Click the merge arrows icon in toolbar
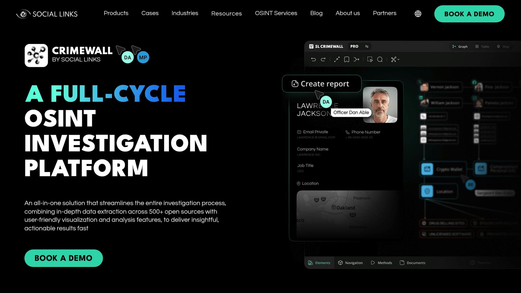Image resolution: width=521 pixels, height=293 pixels. (x=356, y=60)
